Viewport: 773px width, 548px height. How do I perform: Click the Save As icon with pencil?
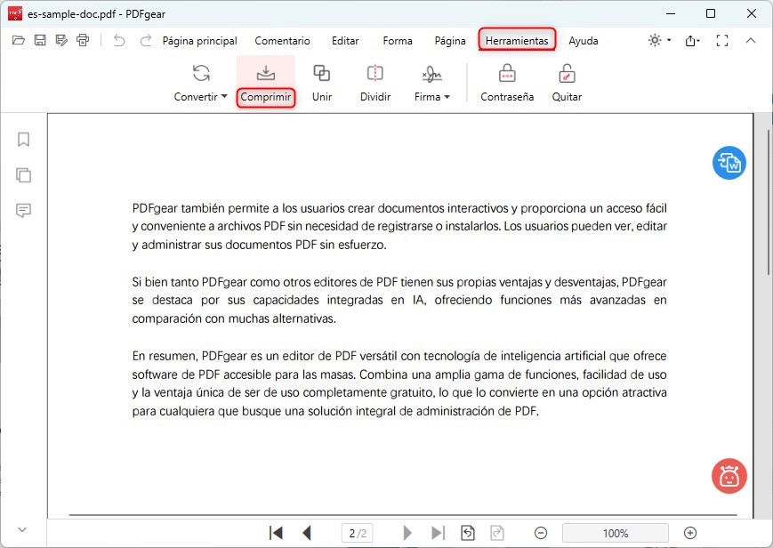pyautogui.click(x=61, y=40)
